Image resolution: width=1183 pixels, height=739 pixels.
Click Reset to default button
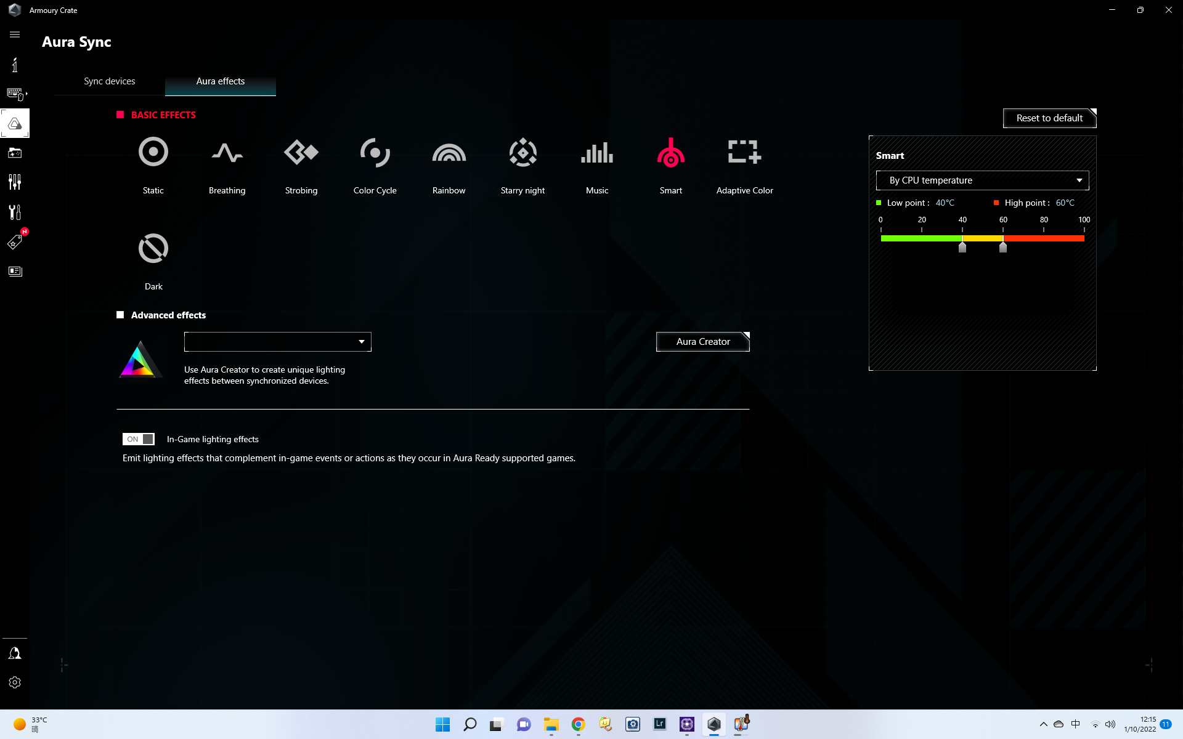[1049, 118]
